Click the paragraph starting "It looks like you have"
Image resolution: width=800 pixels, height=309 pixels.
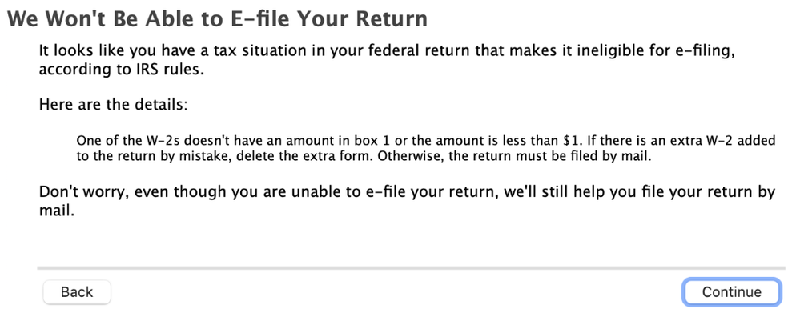[387, 60]
